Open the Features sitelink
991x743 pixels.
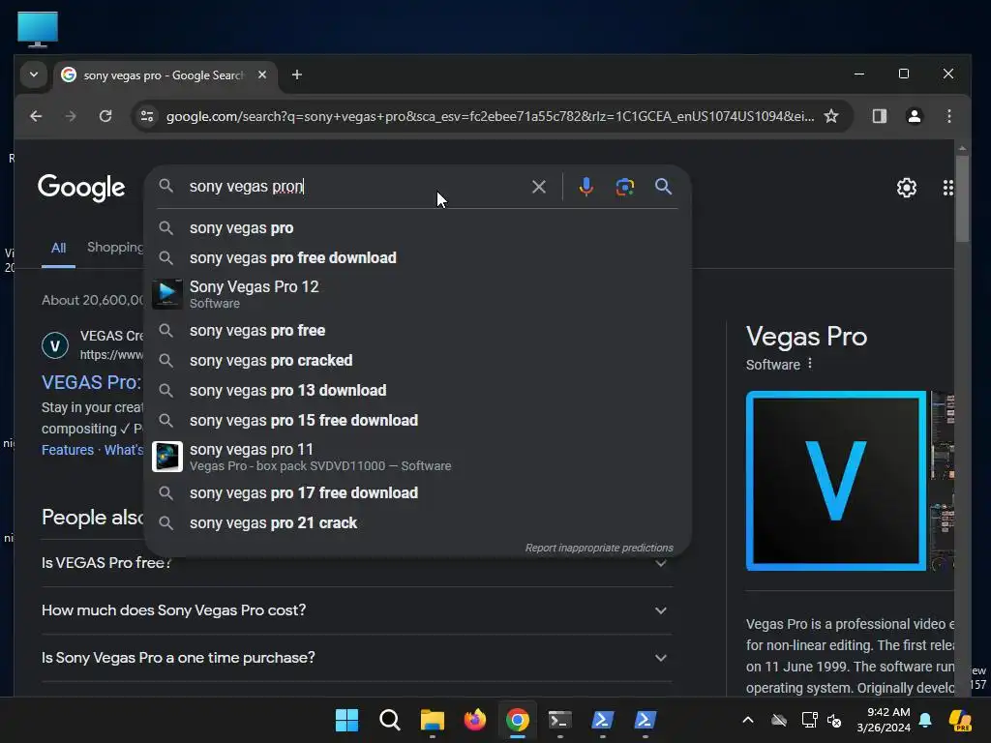pos(68,450)
